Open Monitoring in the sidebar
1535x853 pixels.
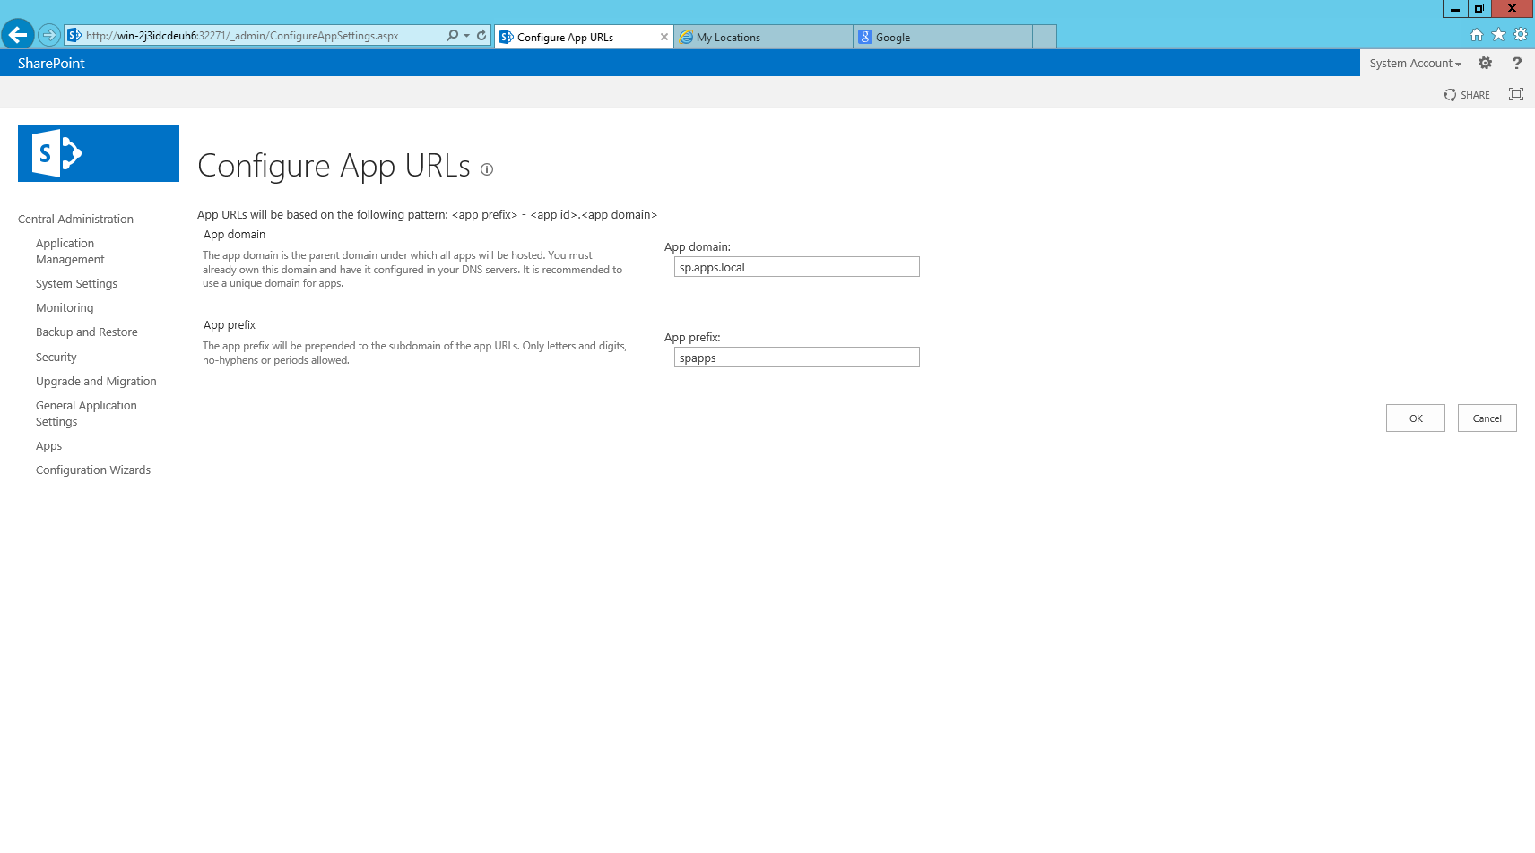point(65,307)
